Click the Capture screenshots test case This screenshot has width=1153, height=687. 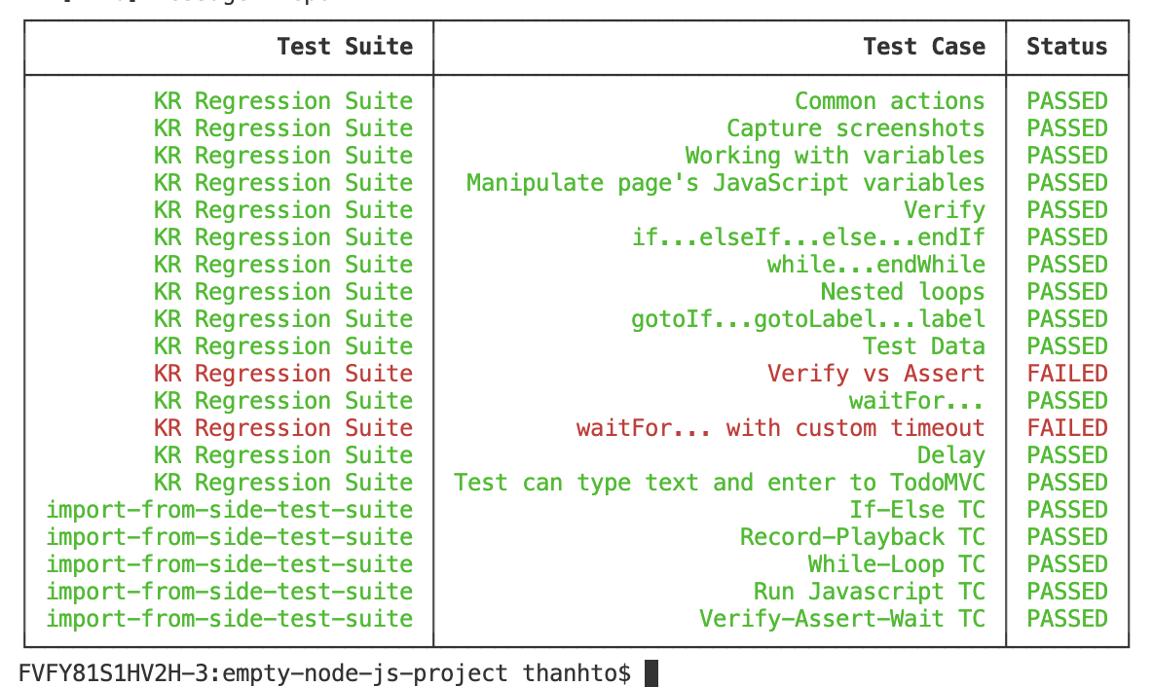(855, 128)
